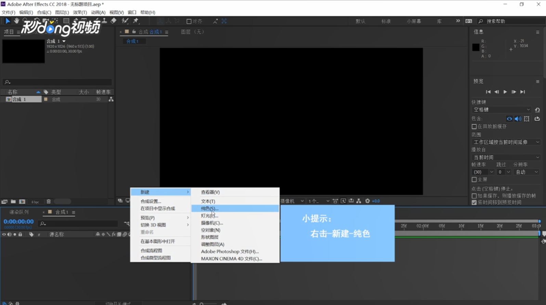This screenshot has height=305, width=546.
Task: Click the reset shortcut icon beside 空格键
Action: (537, 110)
